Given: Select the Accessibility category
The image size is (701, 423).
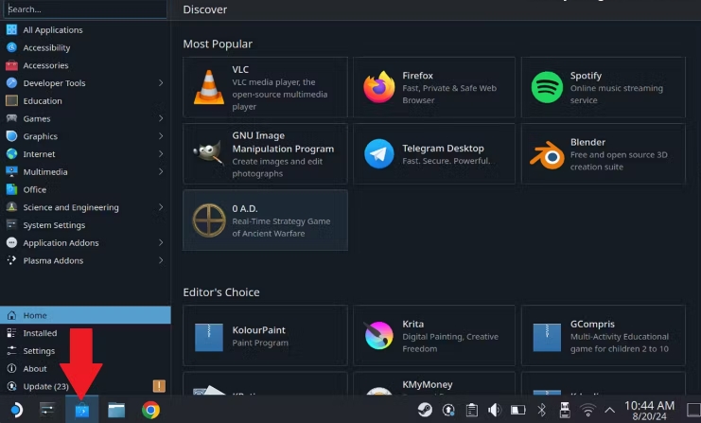Looking at the screenshot, I should point(85,47).
